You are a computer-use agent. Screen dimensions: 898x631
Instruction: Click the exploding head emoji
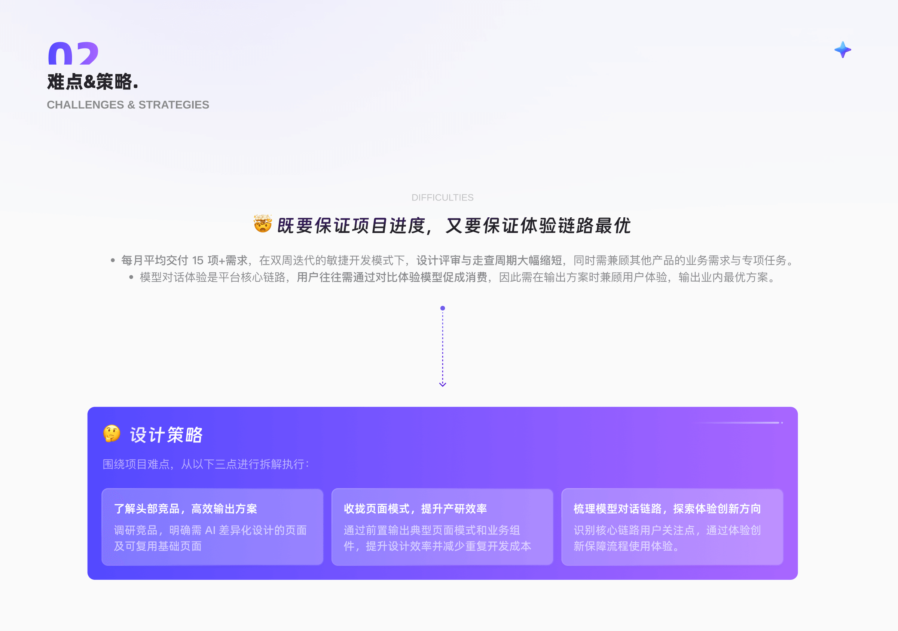click(263, 223)
